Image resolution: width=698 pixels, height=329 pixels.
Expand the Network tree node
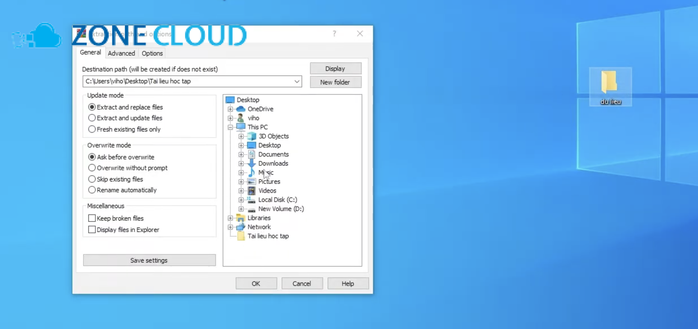tap(230, 227)
